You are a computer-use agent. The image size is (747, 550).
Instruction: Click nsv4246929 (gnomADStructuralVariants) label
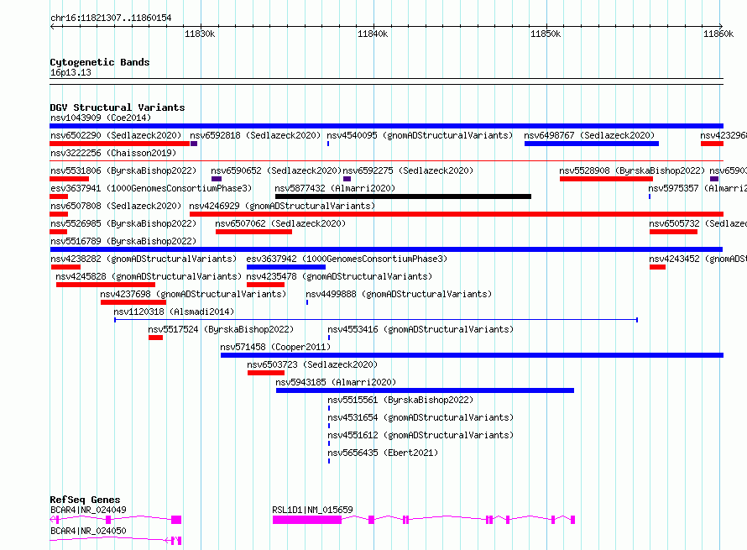point(282,206)
